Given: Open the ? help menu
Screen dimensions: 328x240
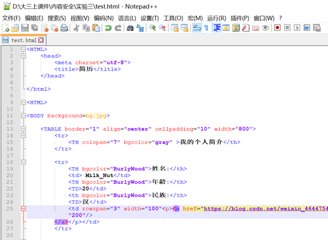Looking at the screenshot, I should pyautogui.click(x=280, y=18).
